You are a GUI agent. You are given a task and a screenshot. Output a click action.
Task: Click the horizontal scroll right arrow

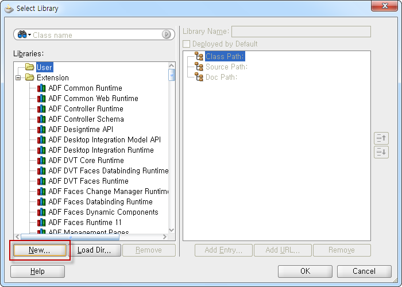point(165,236)
